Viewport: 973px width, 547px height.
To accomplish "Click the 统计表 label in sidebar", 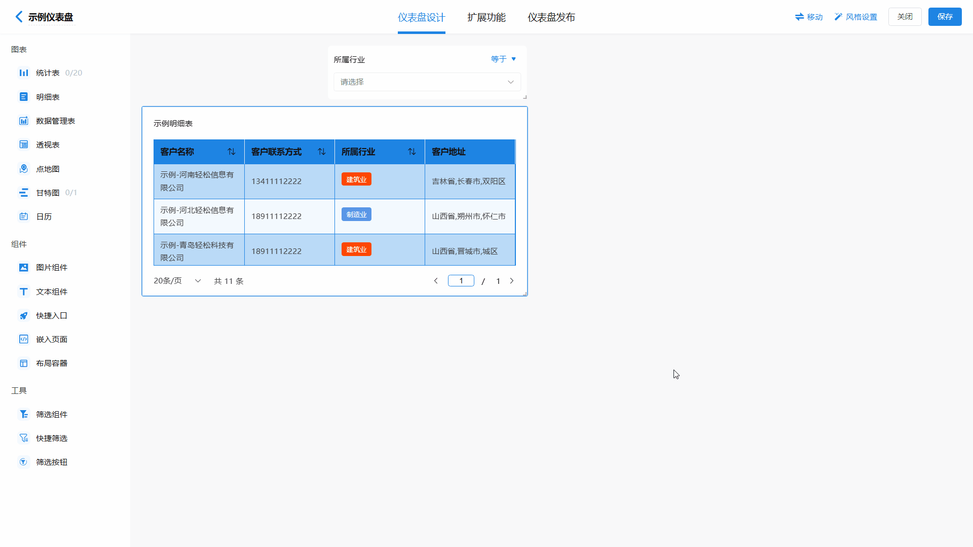I will pyautogui.click(x=48, y=73).
